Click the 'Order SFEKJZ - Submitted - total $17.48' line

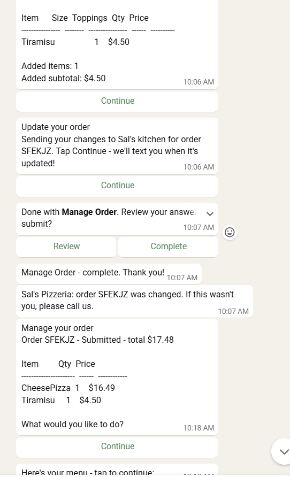(97, 340)
